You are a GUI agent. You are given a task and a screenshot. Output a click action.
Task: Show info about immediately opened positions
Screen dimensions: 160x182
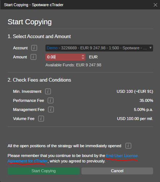[x=128, y=146]
